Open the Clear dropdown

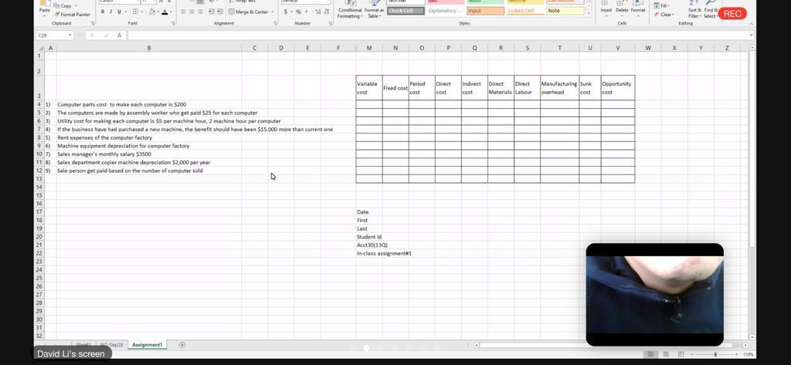(664, 15)
